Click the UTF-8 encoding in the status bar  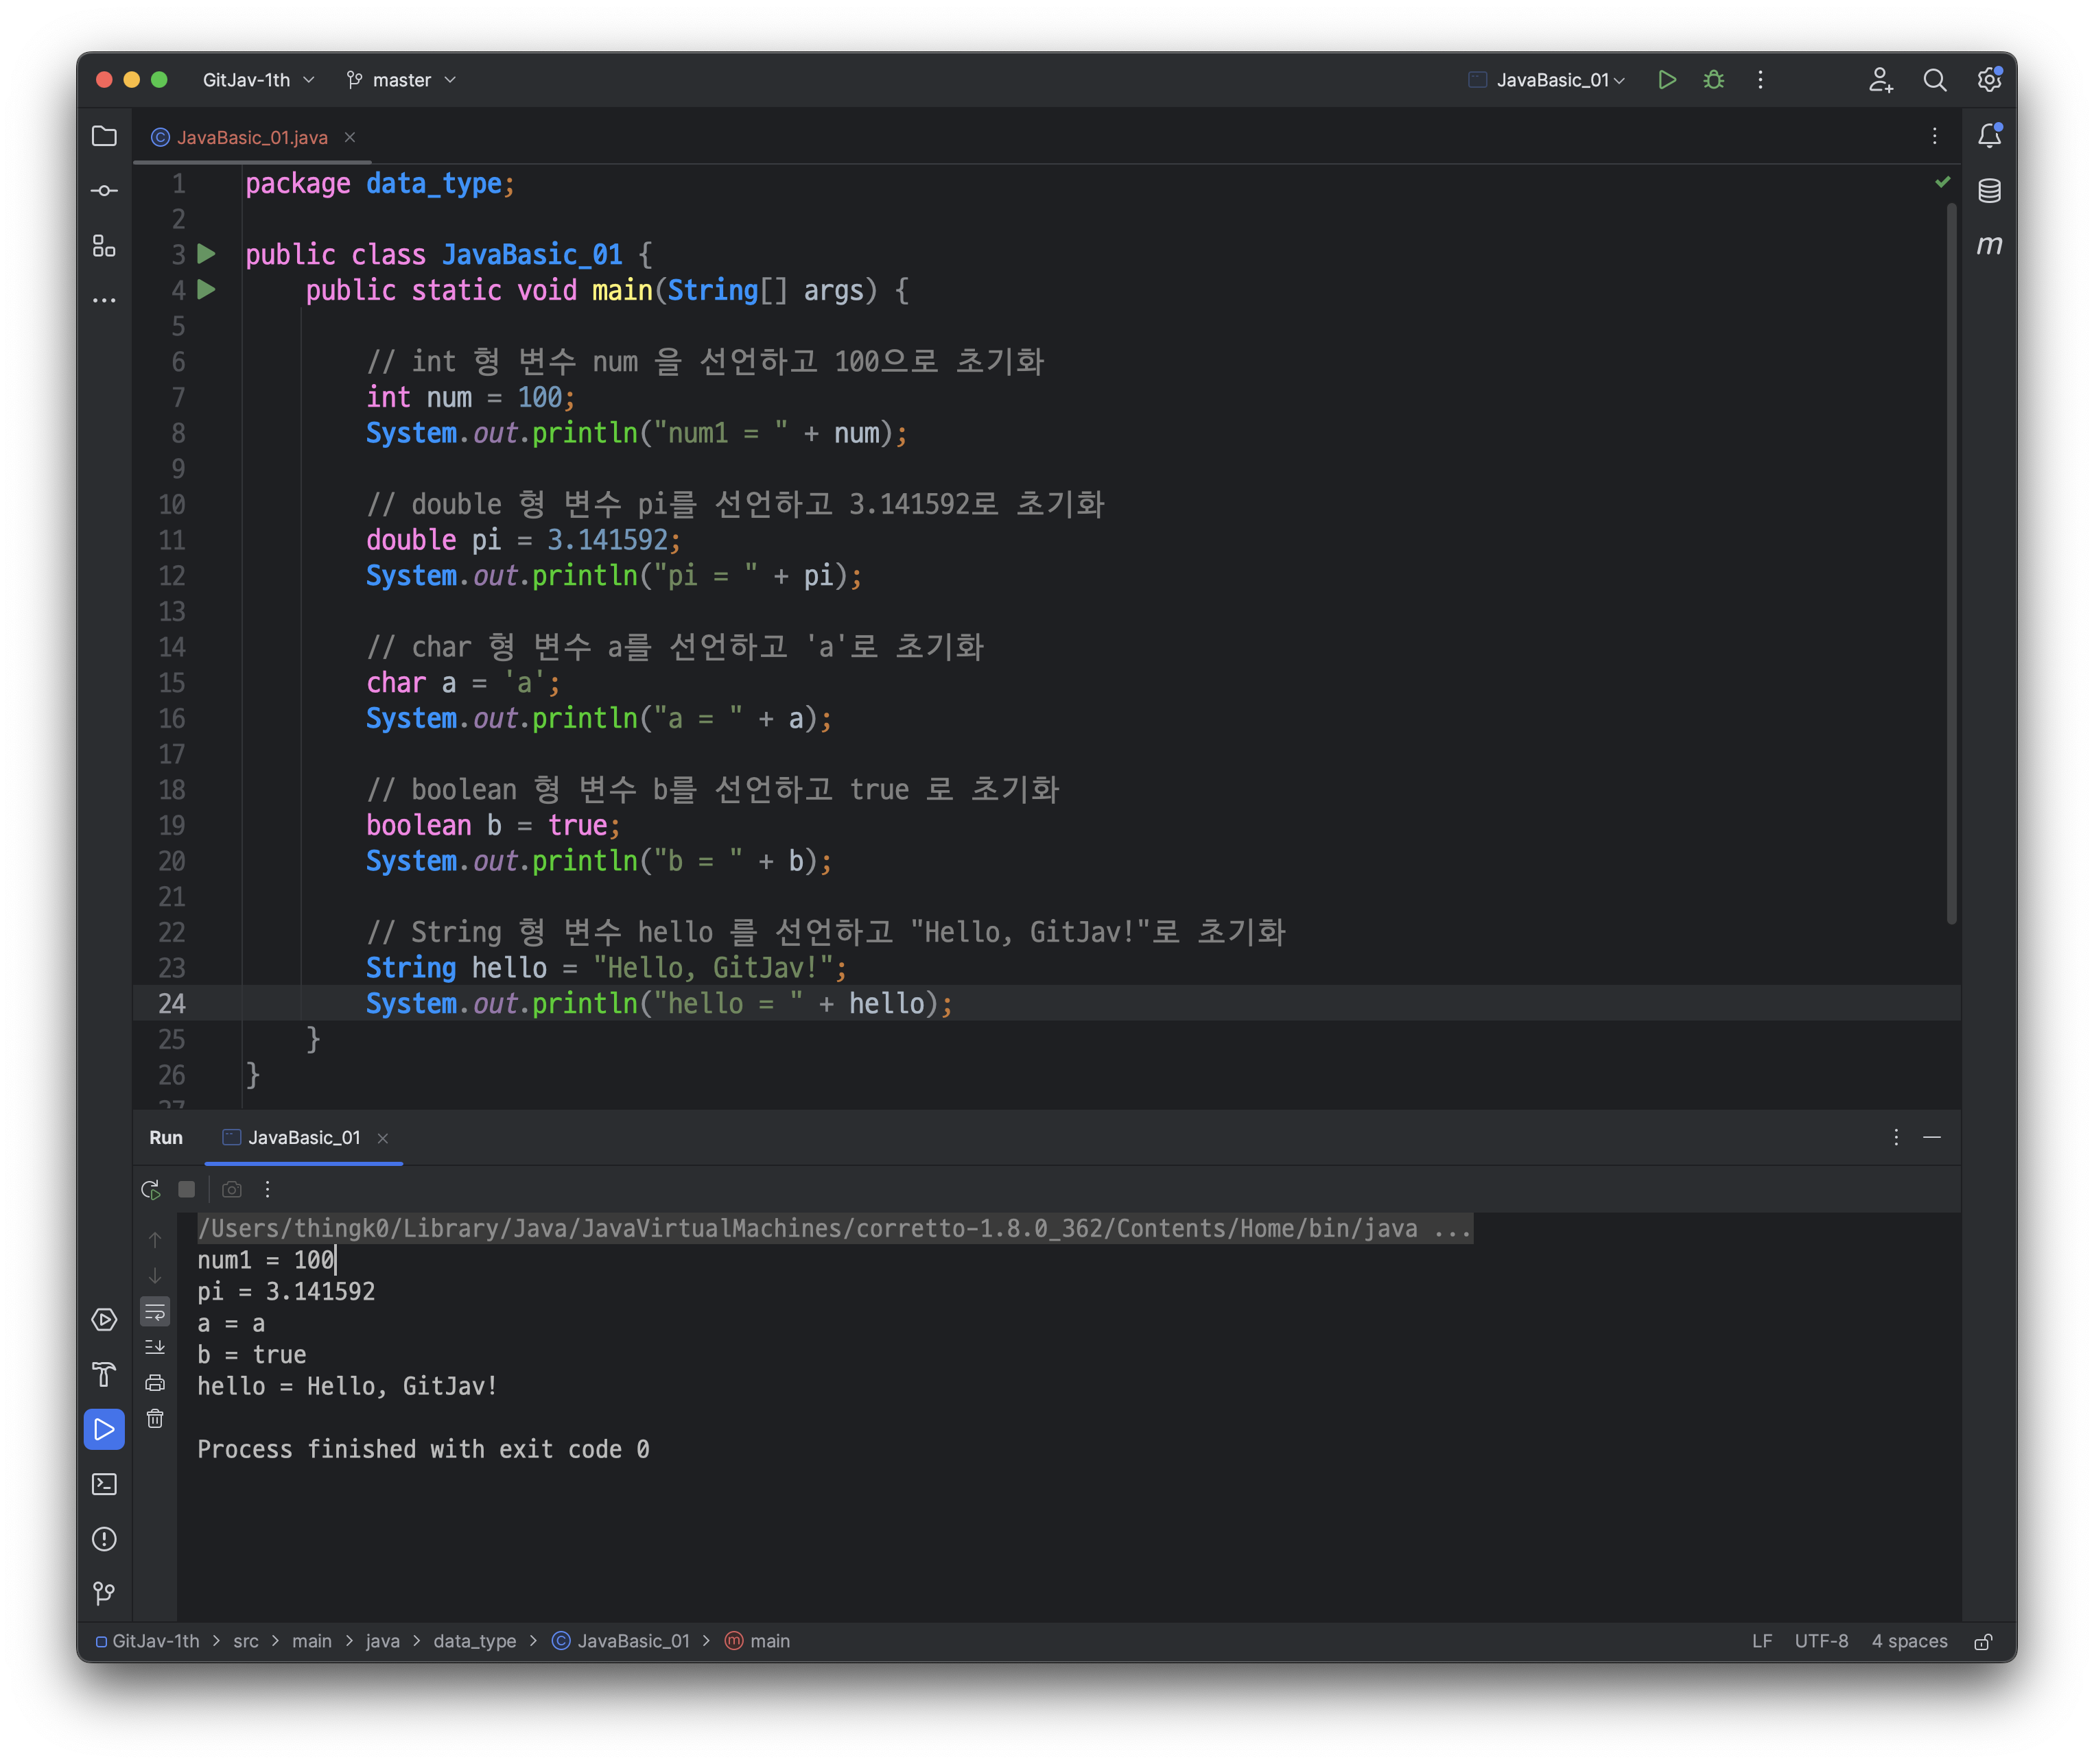coord(1821,1641)
